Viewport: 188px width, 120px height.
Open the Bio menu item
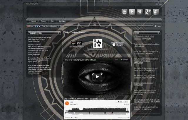click(52, 21)
